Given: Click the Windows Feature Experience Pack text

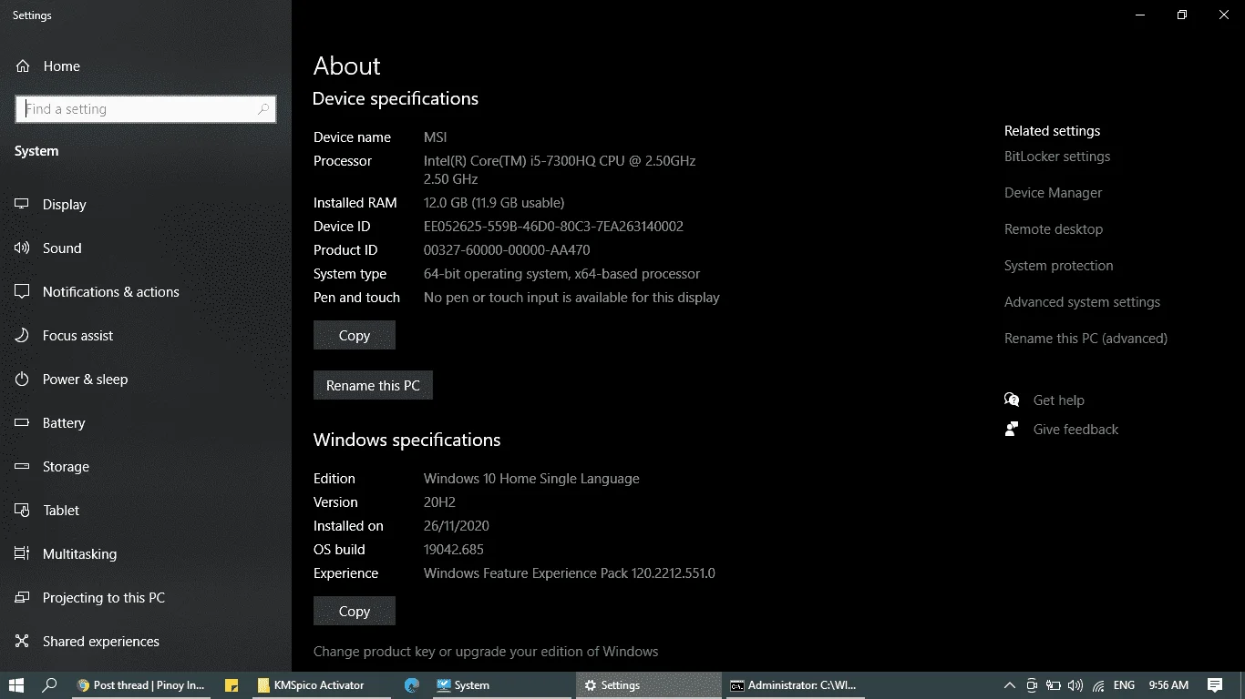Looking at the screenshot, I should pos(570,573).
